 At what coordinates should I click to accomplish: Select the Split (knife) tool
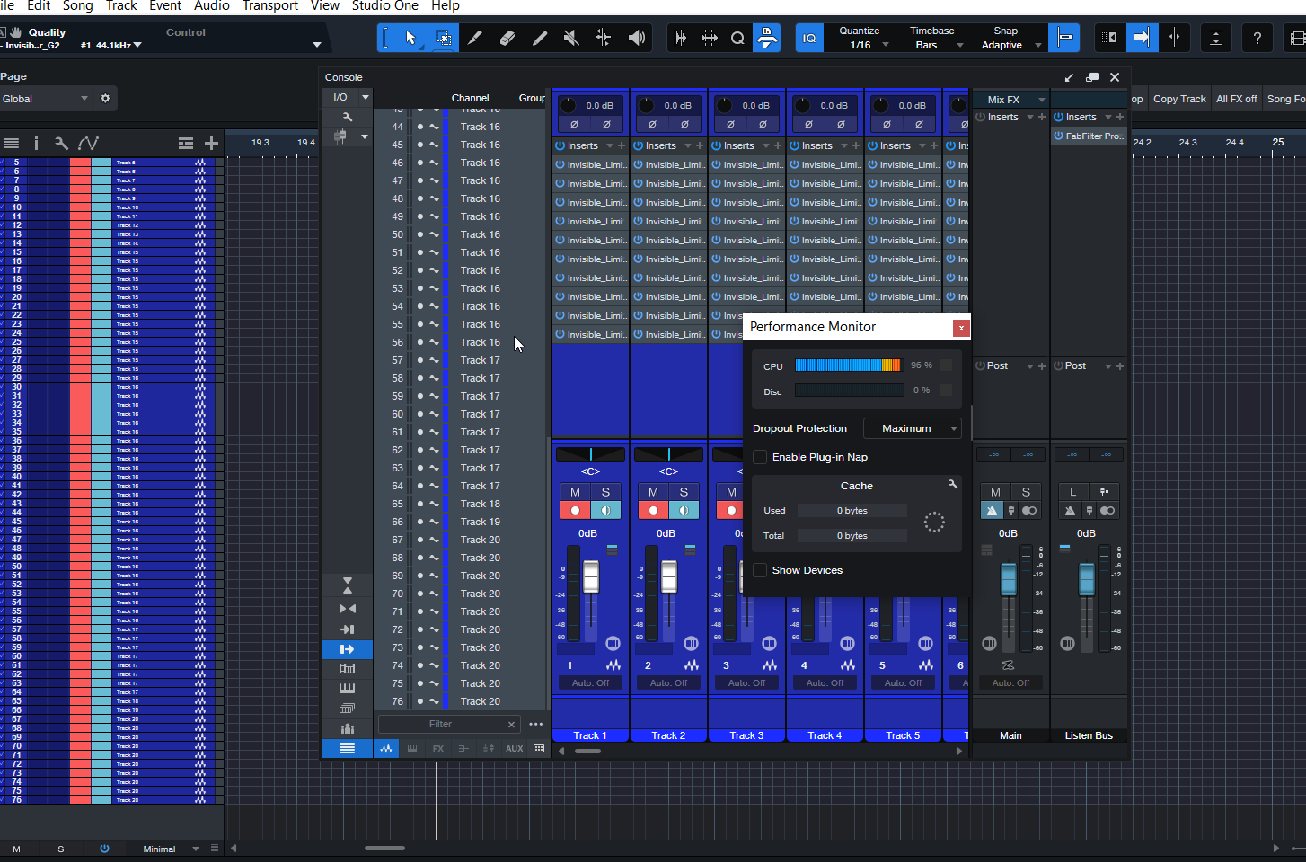tap(475, 38)
